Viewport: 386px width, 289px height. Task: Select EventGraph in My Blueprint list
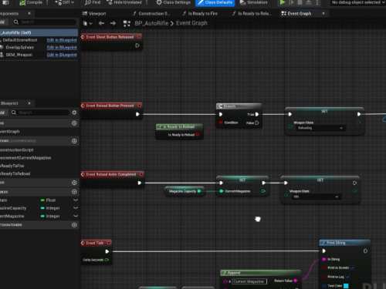[10, 132]
